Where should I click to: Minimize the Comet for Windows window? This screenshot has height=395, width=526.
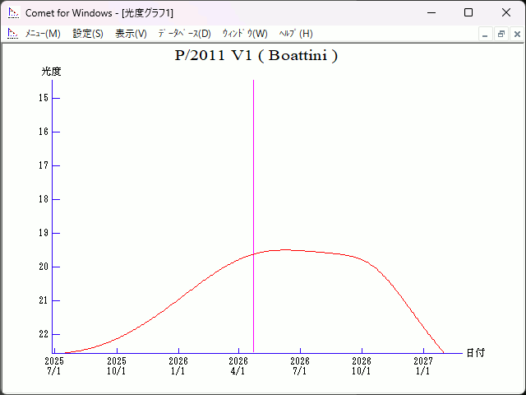click(x=431, y=12)
